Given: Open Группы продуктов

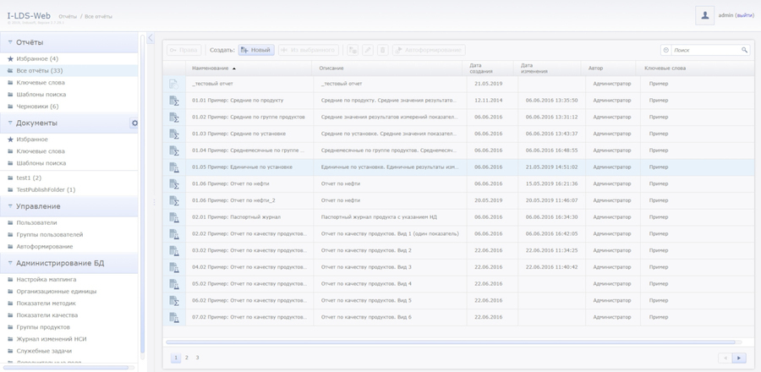Looking at the screenshot, I should [43, 327].
